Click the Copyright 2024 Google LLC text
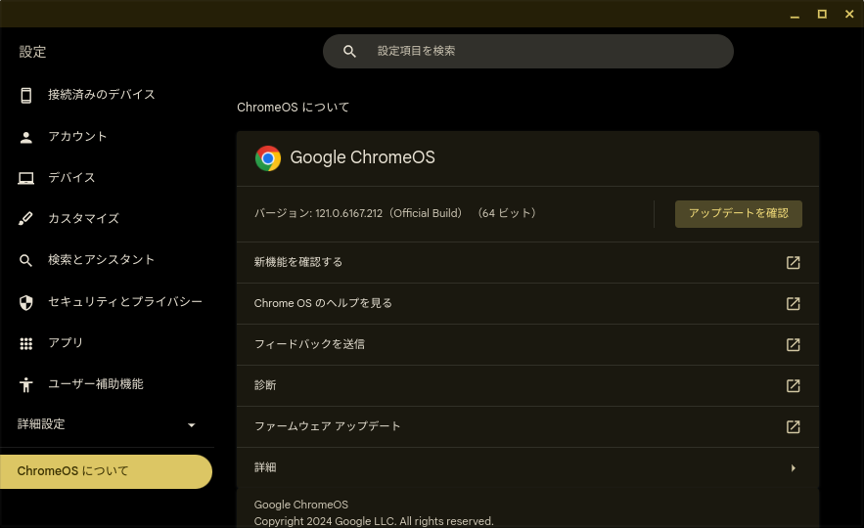This screenshot has height=528, width=864. (374, 521)
